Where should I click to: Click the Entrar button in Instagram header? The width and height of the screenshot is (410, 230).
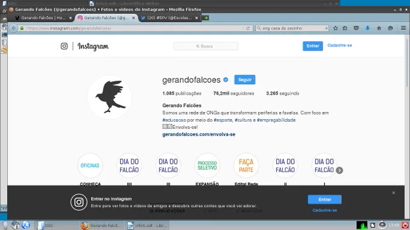pyautogui.click(x=313, y=46)
